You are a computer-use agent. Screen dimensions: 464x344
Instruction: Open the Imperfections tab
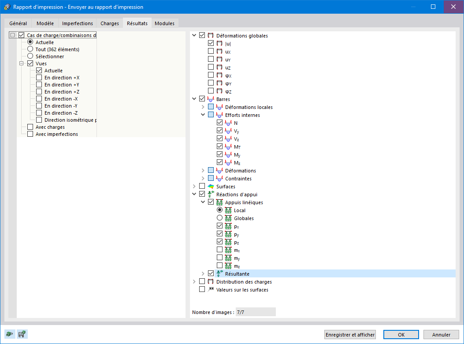pyautogui.click(x=78, y=23)
